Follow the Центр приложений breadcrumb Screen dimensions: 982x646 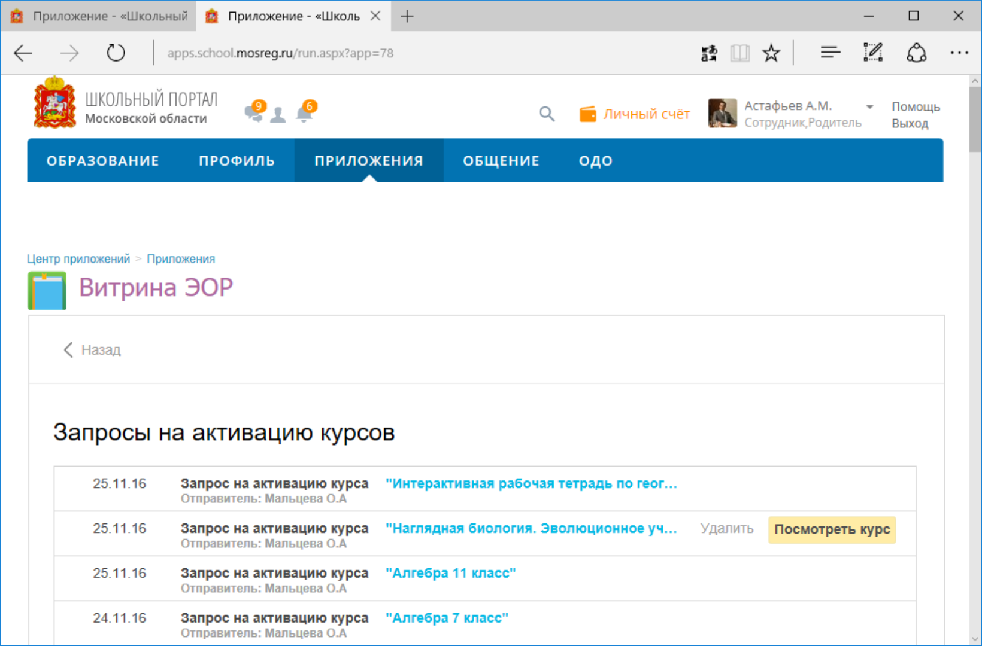pos(78,259)
